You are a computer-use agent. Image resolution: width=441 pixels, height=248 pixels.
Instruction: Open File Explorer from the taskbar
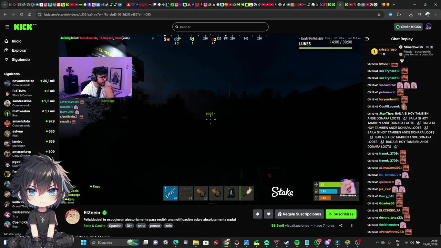(x=196, y=242)
